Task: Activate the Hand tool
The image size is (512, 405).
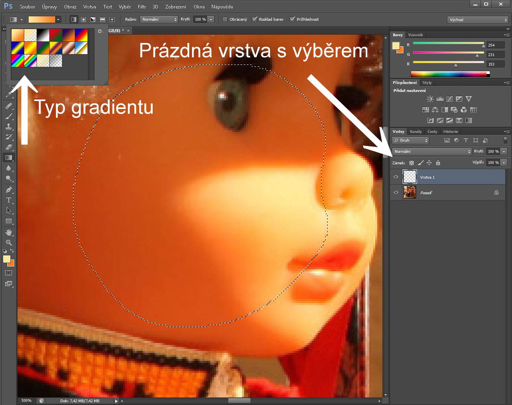Action: click(x=8, y=232)
